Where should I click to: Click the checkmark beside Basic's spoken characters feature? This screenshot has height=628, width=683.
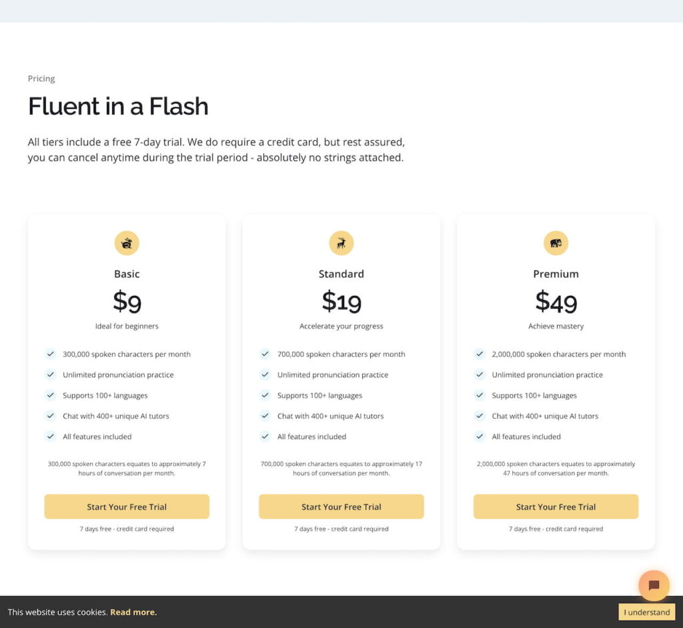tap(50, 354)
